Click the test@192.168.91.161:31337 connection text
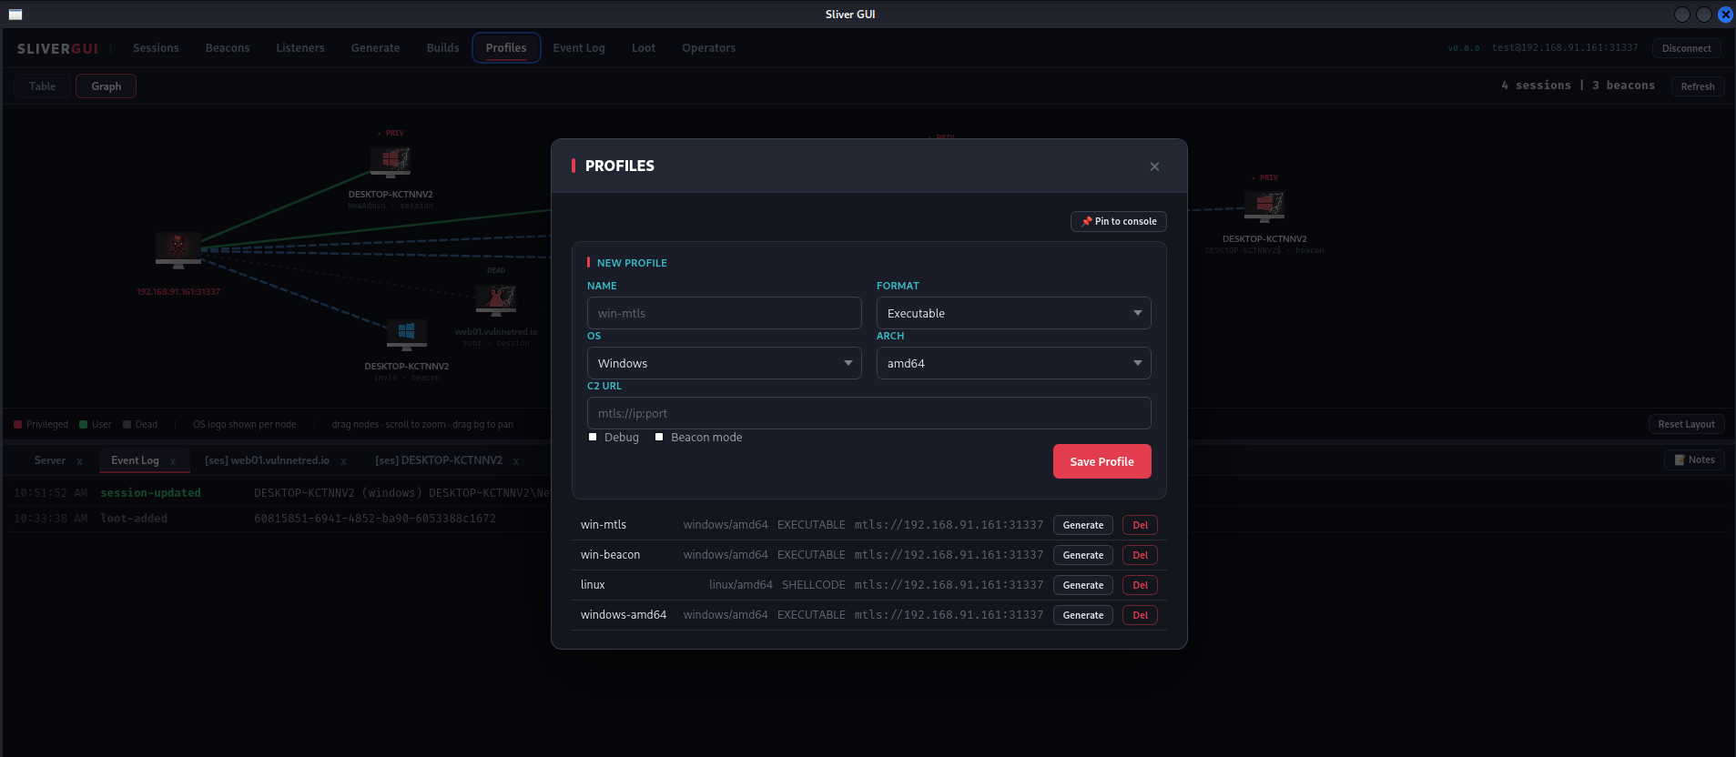This screenshot has height=757, width=1736. coord(1565,48)
